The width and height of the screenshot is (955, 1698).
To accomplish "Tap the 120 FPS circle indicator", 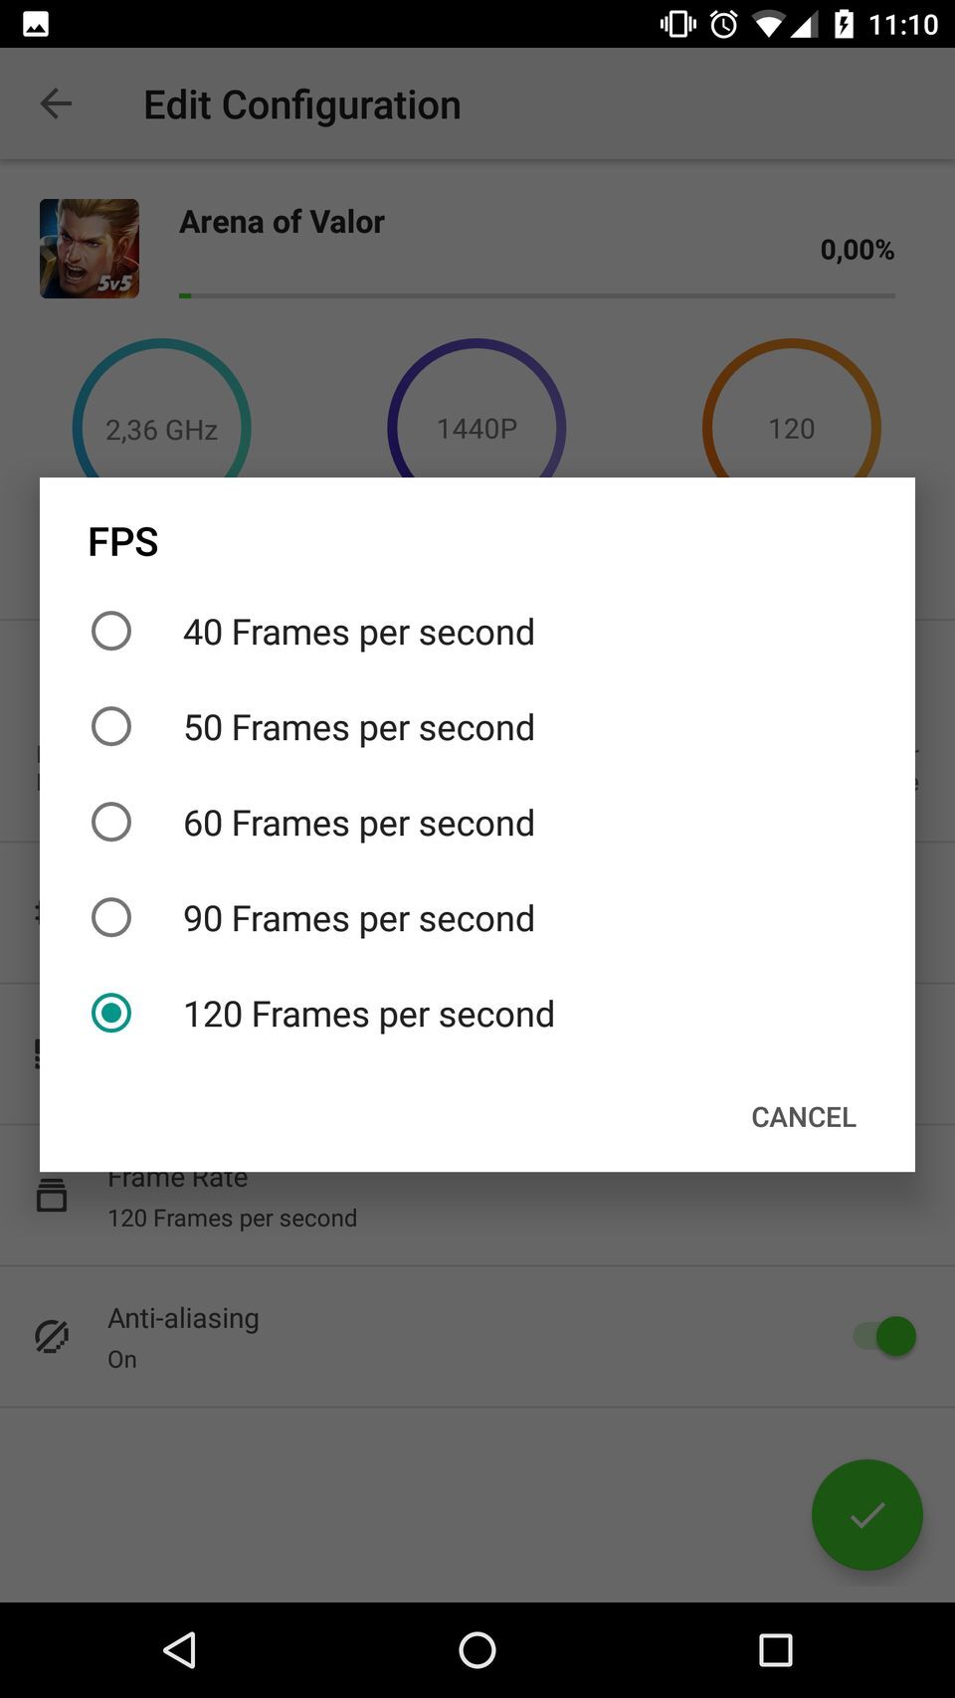I will pos(791,428).
